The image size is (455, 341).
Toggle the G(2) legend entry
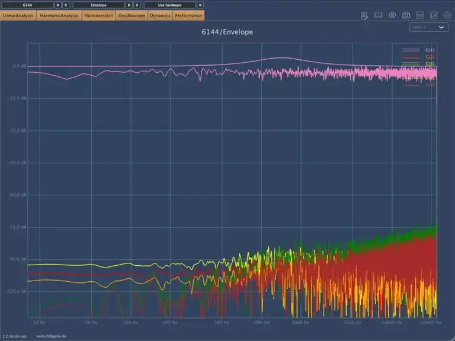coord(418,57)
